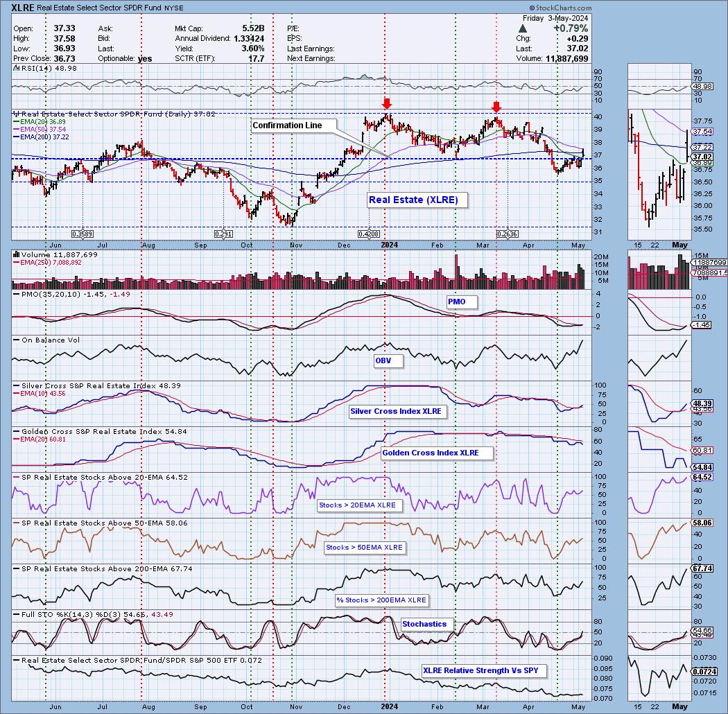
Task: Click the Annual Dividend value '1.33424'
Action: (249, 39)
